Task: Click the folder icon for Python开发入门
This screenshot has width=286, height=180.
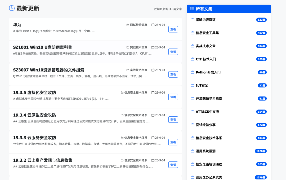Action: [x=193, y=72]
